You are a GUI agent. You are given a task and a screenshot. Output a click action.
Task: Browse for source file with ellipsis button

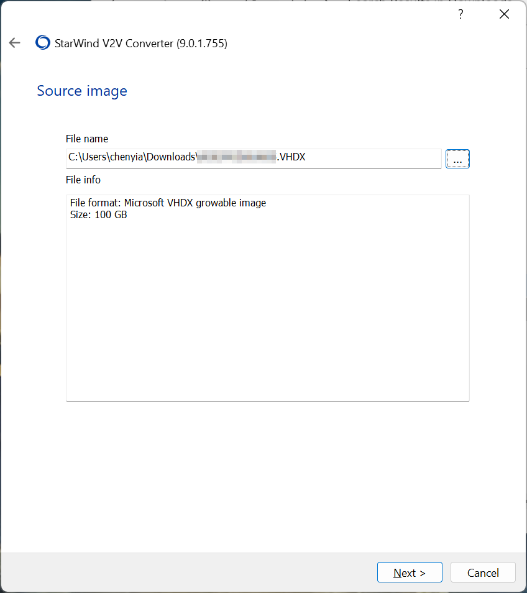[457, 159]
